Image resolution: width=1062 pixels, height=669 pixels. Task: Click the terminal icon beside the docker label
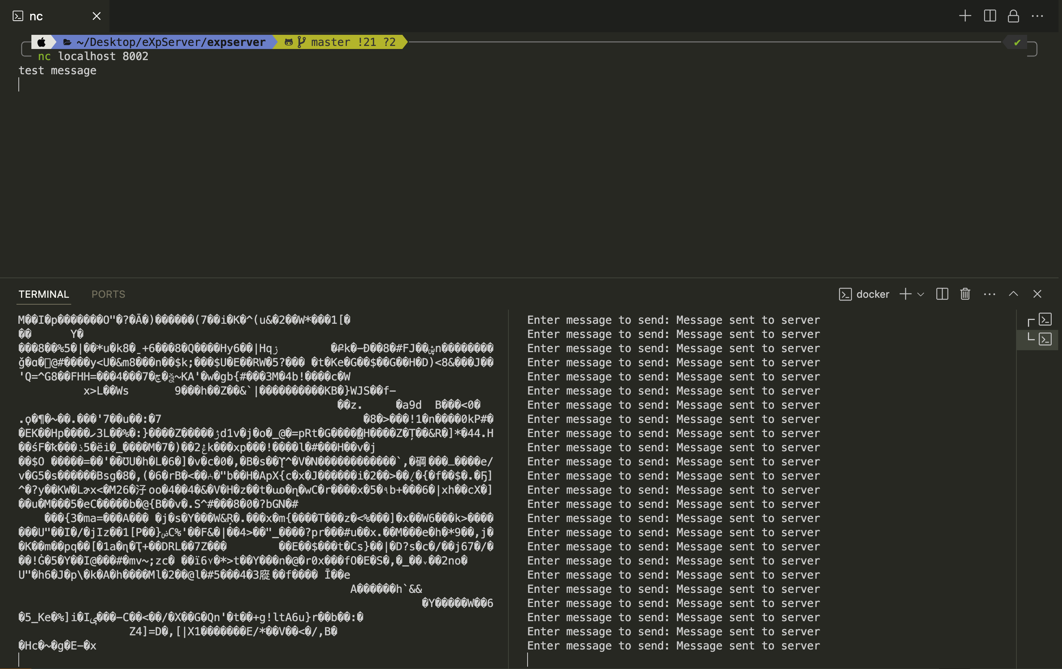tap(845, 294)
